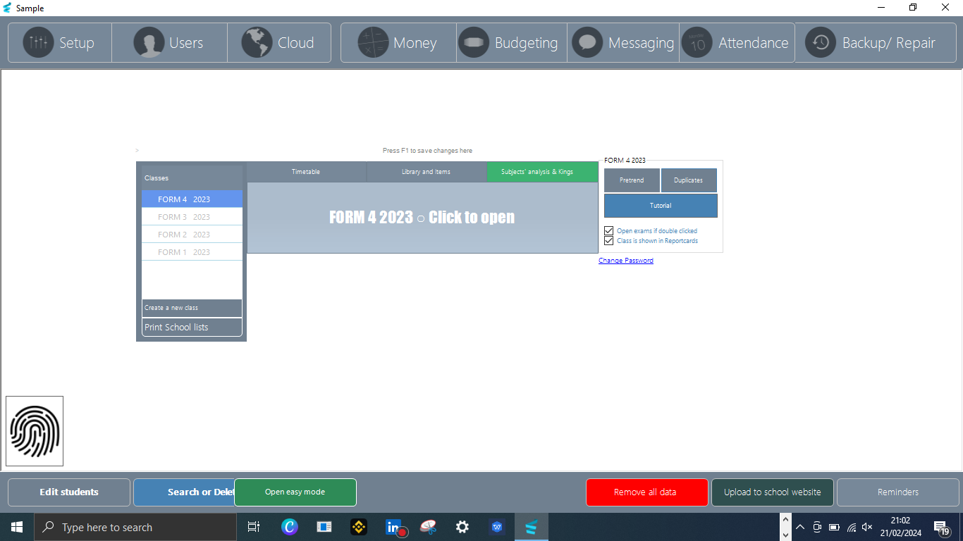Select the Money calculator icon
963x541 pixels.
coord(372,43)
